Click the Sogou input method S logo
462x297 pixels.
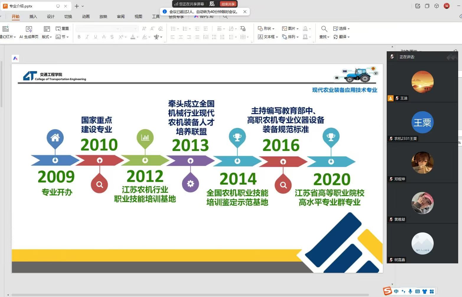[387, 291]
